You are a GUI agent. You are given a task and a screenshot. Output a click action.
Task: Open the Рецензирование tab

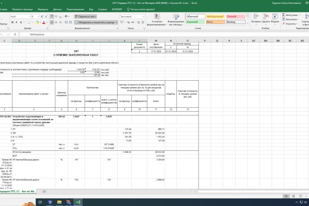pos(75,9)
